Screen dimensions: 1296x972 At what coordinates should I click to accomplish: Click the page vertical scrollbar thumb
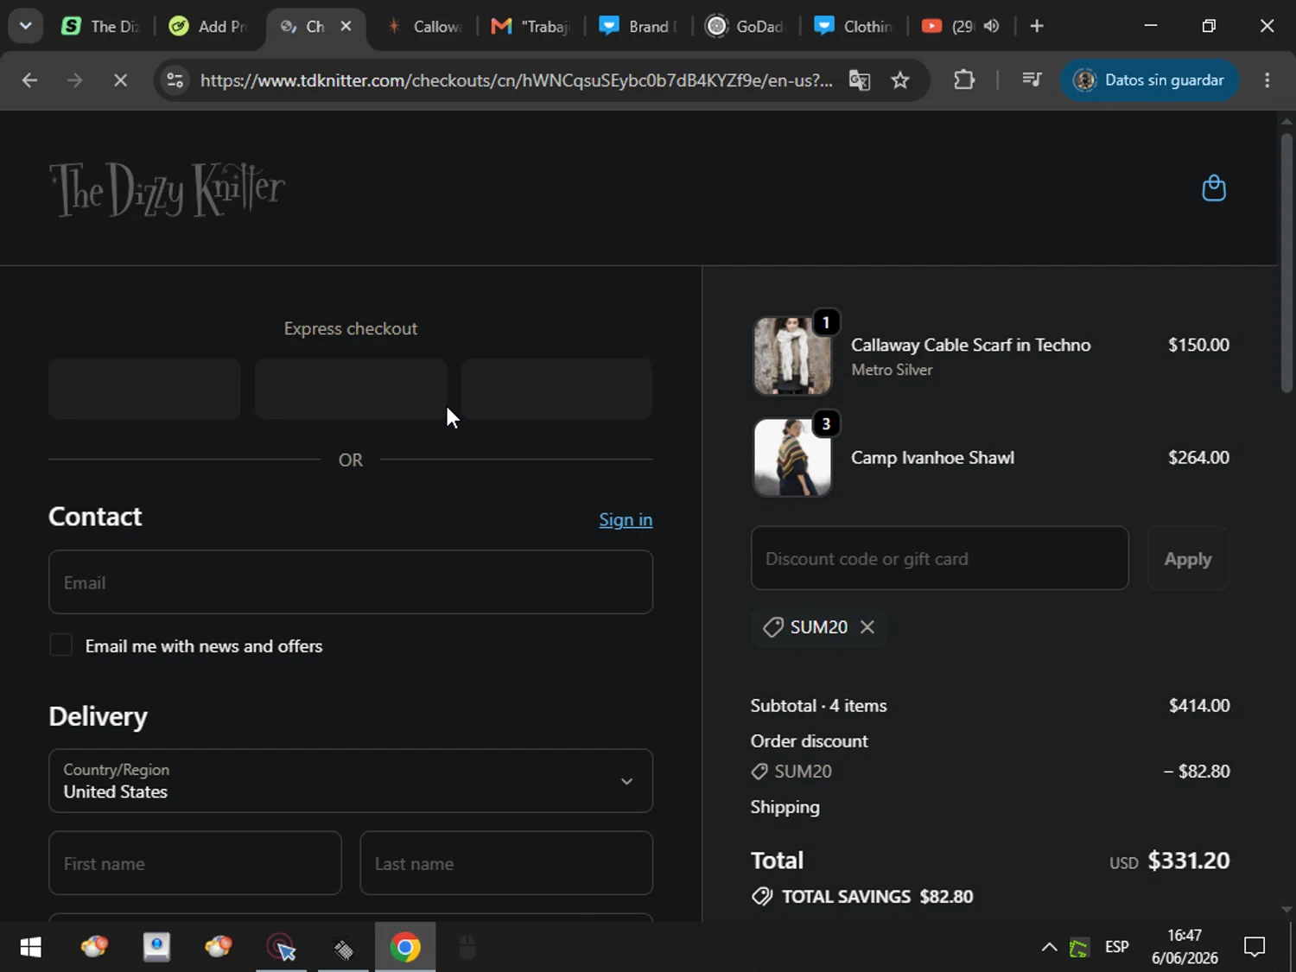1286,262
